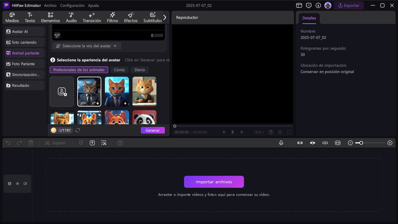The height and width of the screenshot is (224, 398).
Task: Toggle timeline link clips icon
Action: pos(300,143)
